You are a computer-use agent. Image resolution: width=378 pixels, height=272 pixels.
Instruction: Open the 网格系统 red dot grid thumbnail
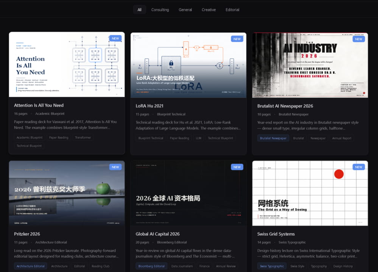tap(310, 193)
